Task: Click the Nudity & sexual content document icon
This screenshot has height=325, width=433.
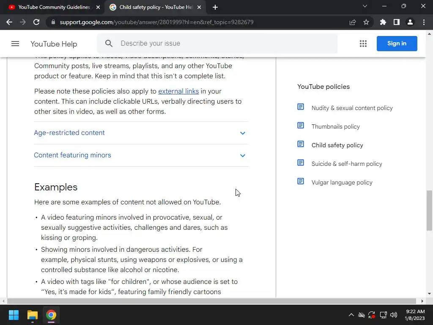Action: coord(301,107)
